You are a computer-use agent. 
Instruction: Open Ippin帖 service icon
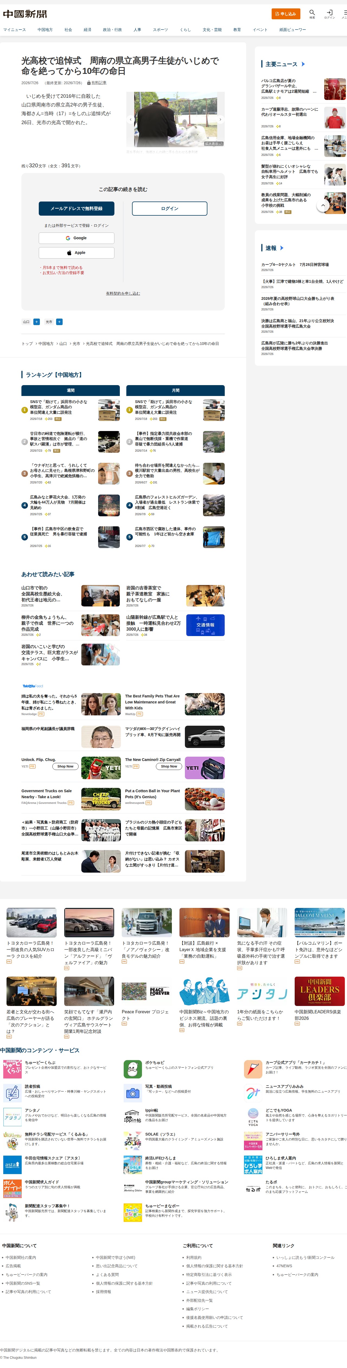[133, 1117]
